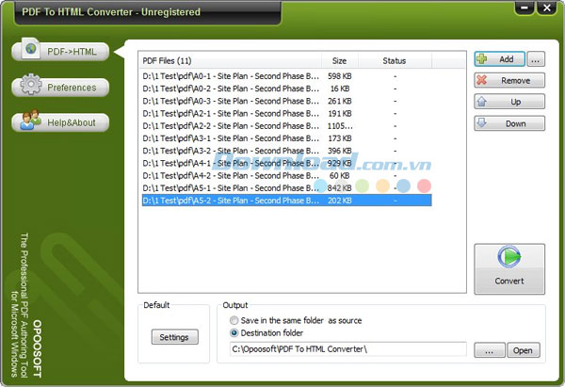Click the 60 KB size value
Image resolution: width=565 pixels, height=387 pixels.
click(x=339, y=175)
